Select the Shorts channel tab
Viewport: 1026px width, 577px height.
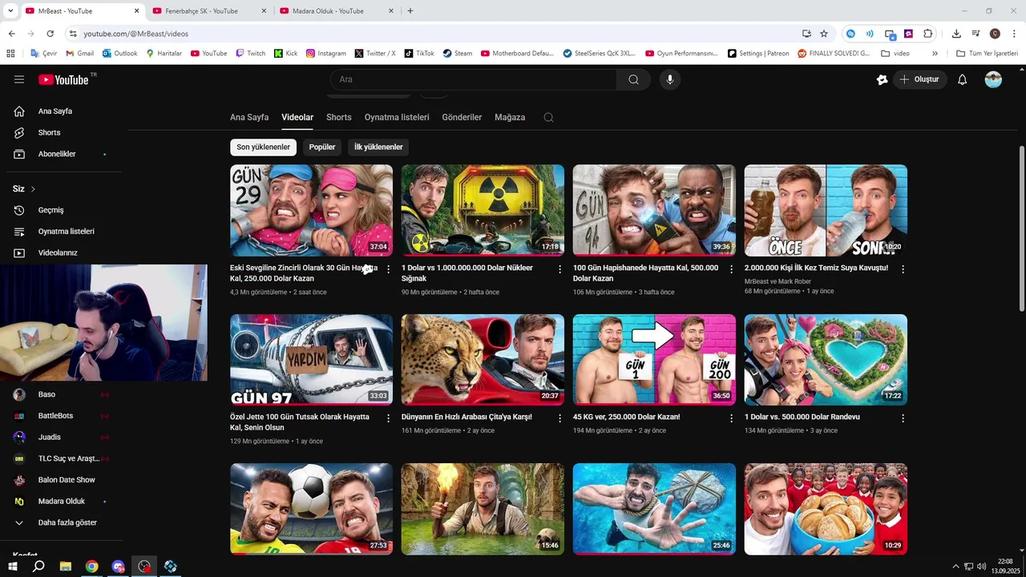(339, 117)
